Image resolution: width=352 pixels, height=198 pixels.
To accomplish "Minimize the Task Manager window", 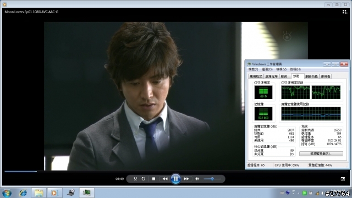I will tap(327, 64).
